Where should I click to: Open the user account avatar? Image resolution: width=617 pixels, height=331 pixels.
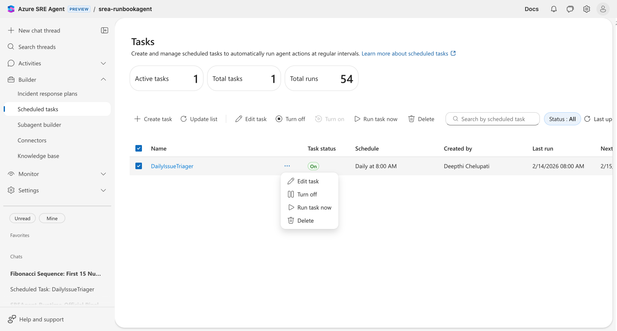(x=603, y=9)
